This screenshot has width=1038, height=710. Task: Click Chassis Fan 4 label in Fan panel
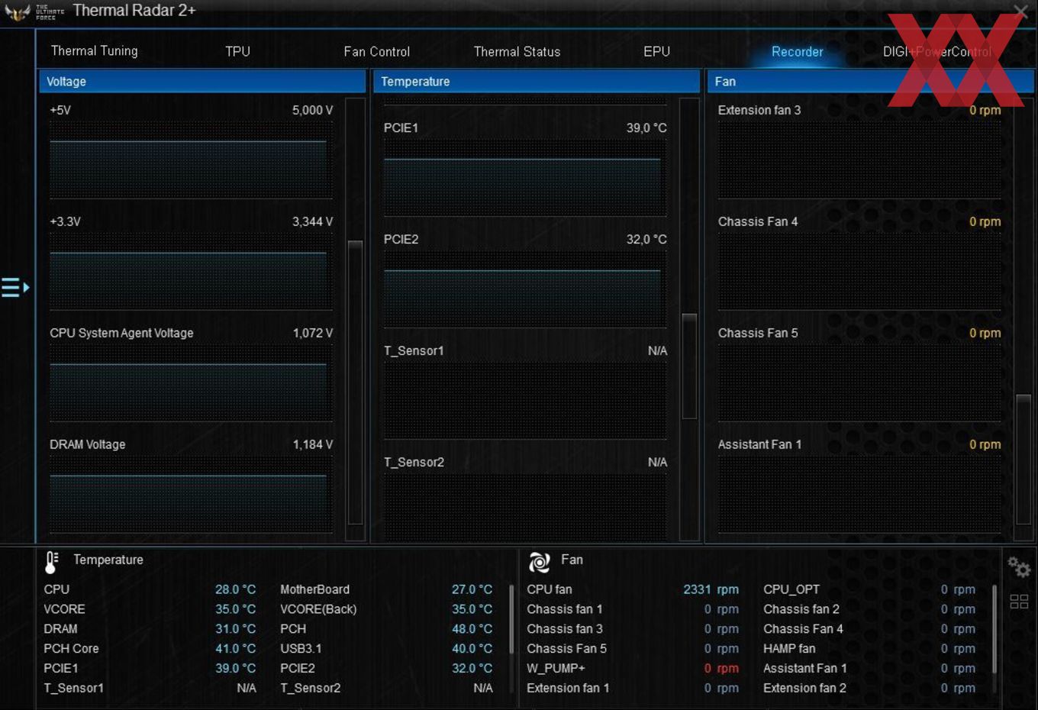(758, 221)
